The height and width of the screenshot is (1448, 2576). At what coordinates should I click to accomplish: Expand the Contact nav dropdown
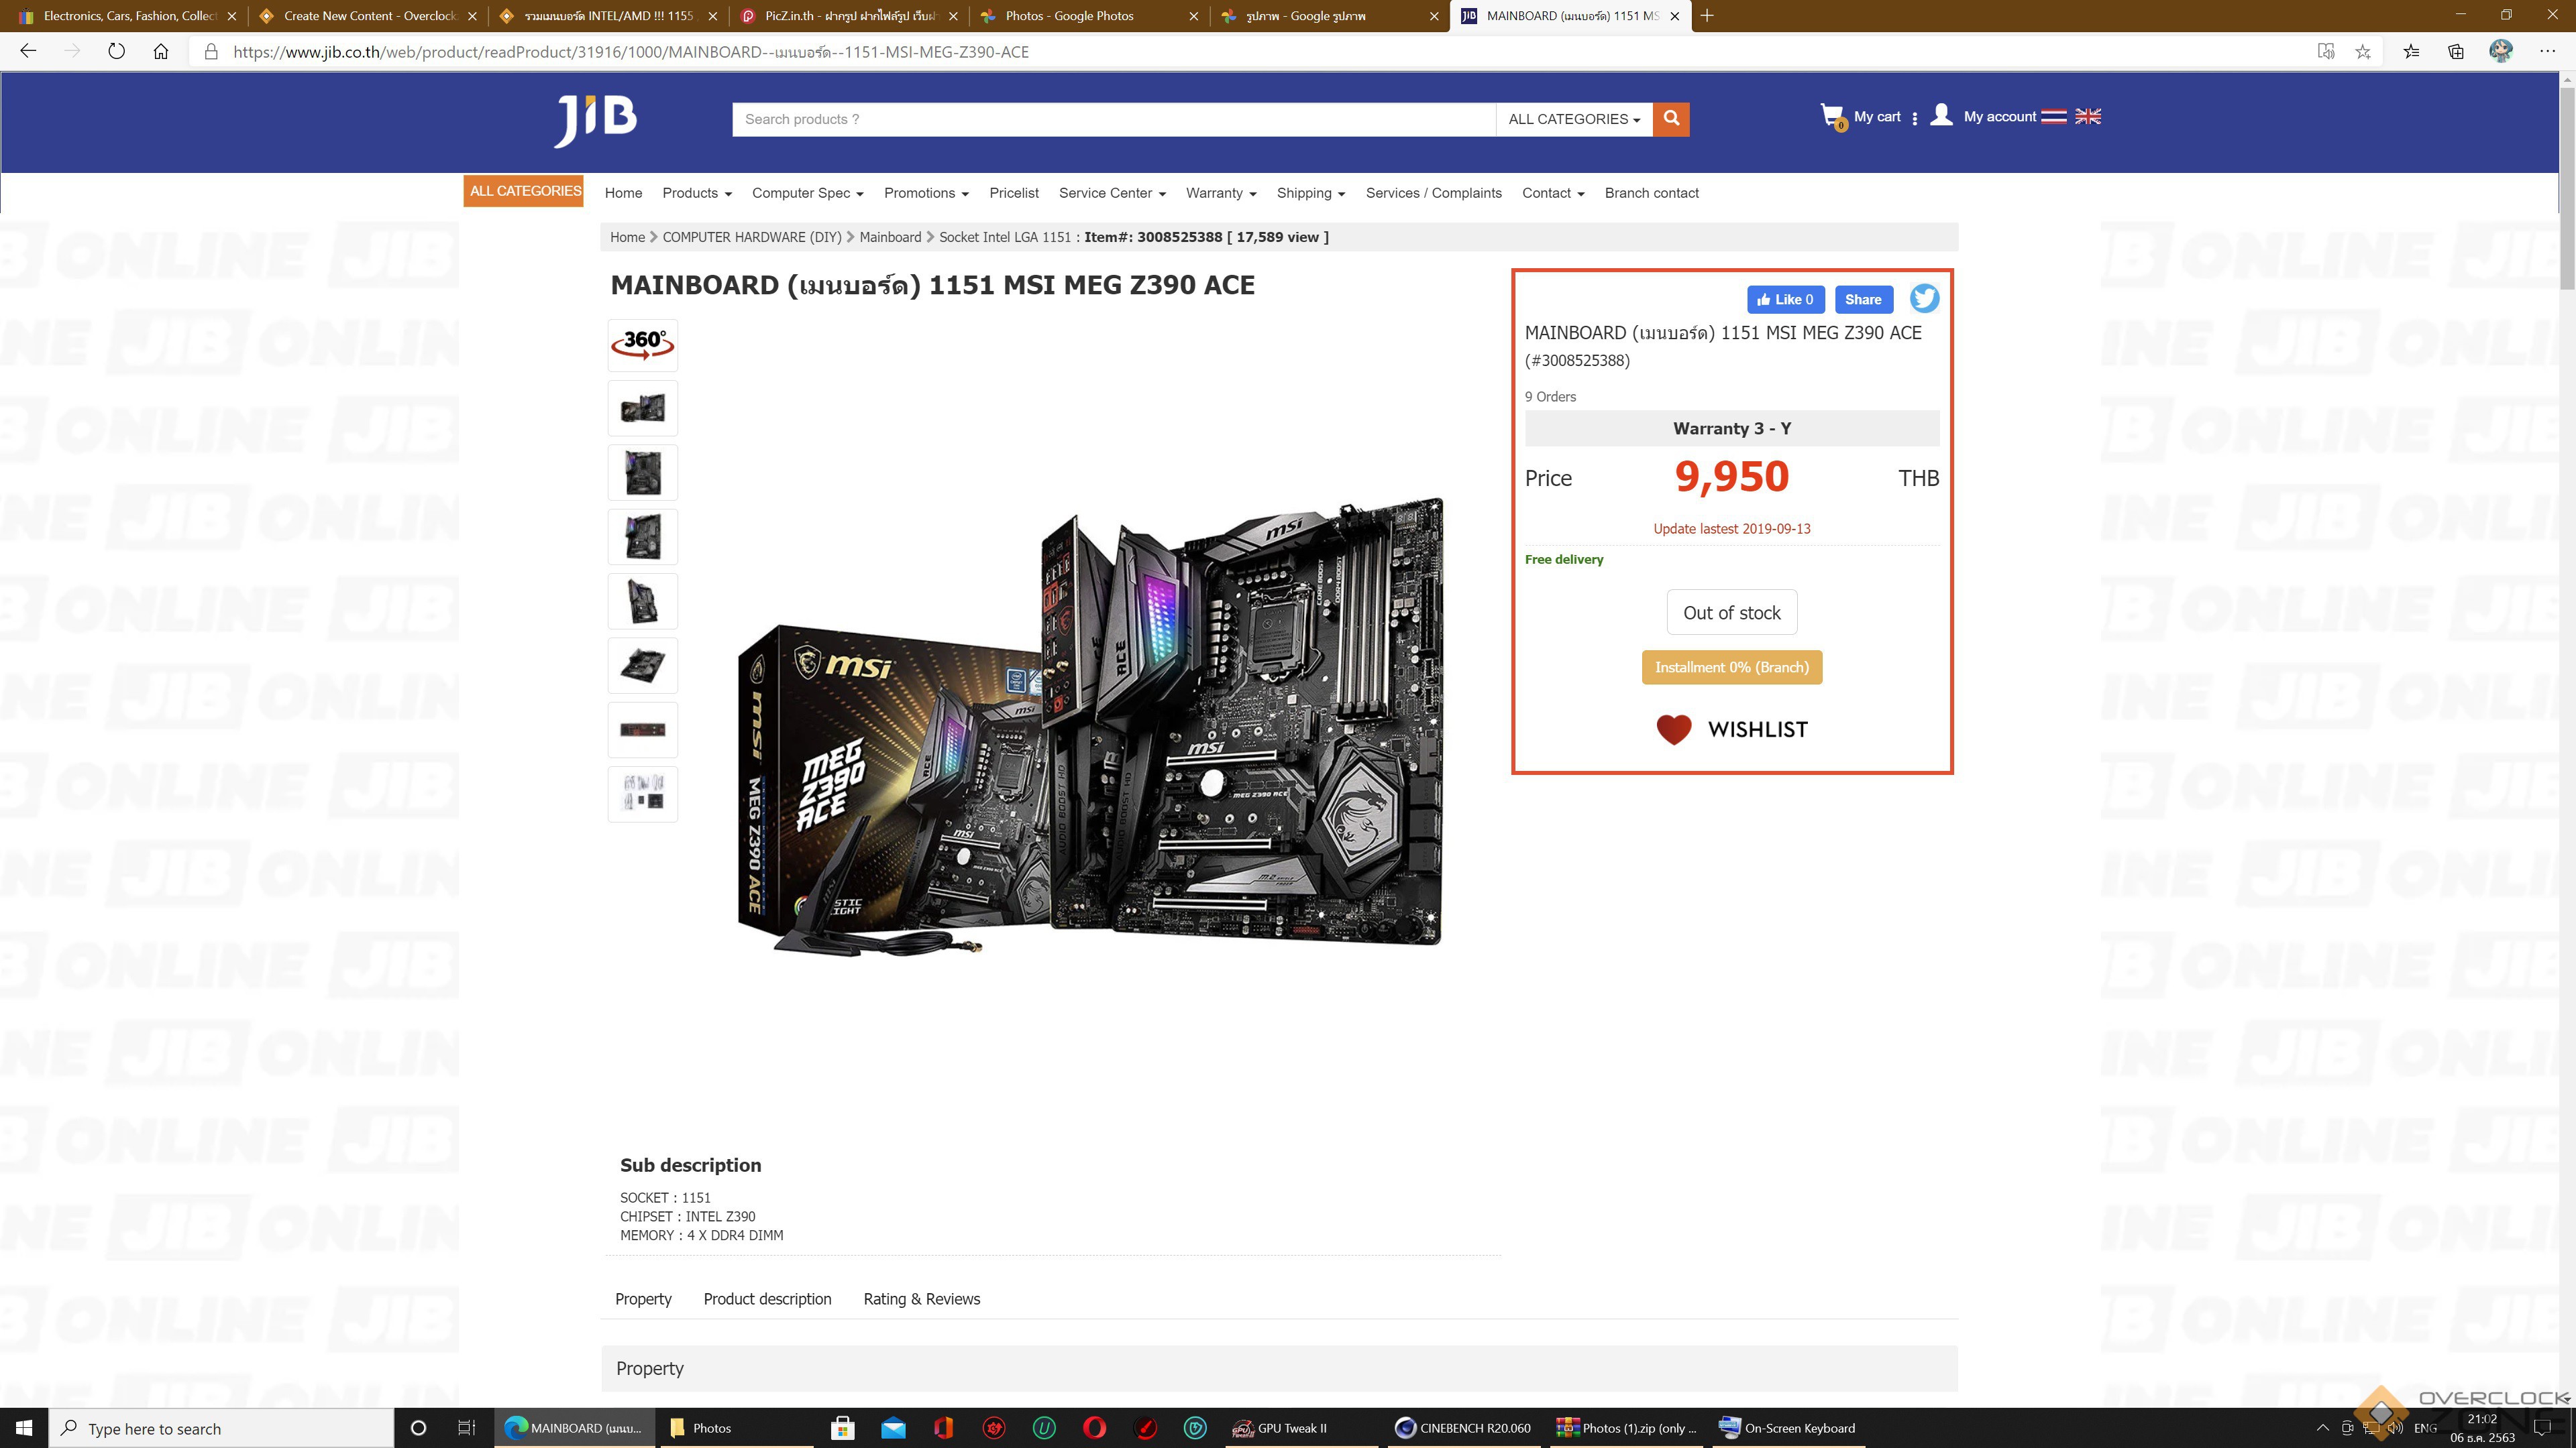click(x=1553, y=193)
